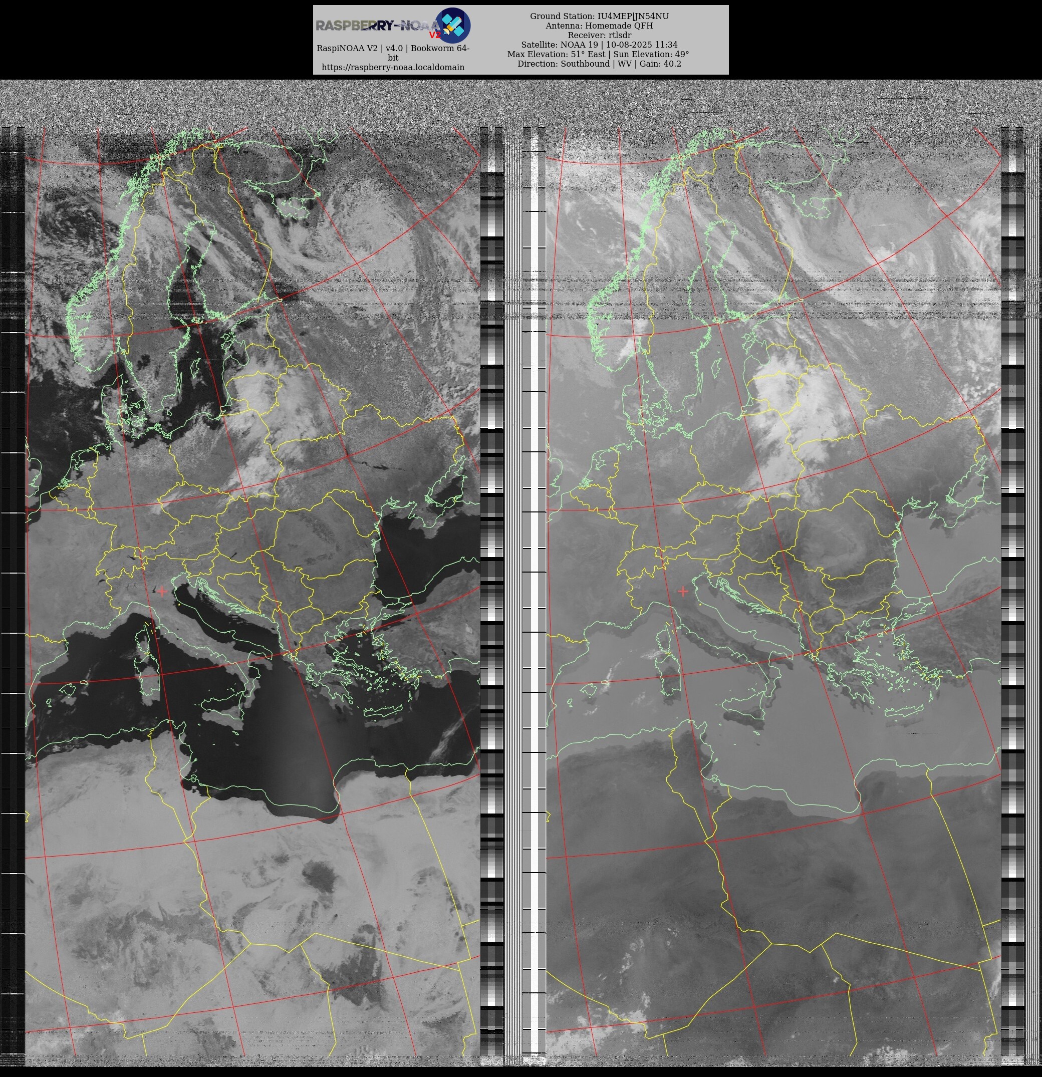Image resolution: width=1042 pixels, height=1077 pixels.
Task: Click red ground-station cross on left image
Action: coord(162,591)
